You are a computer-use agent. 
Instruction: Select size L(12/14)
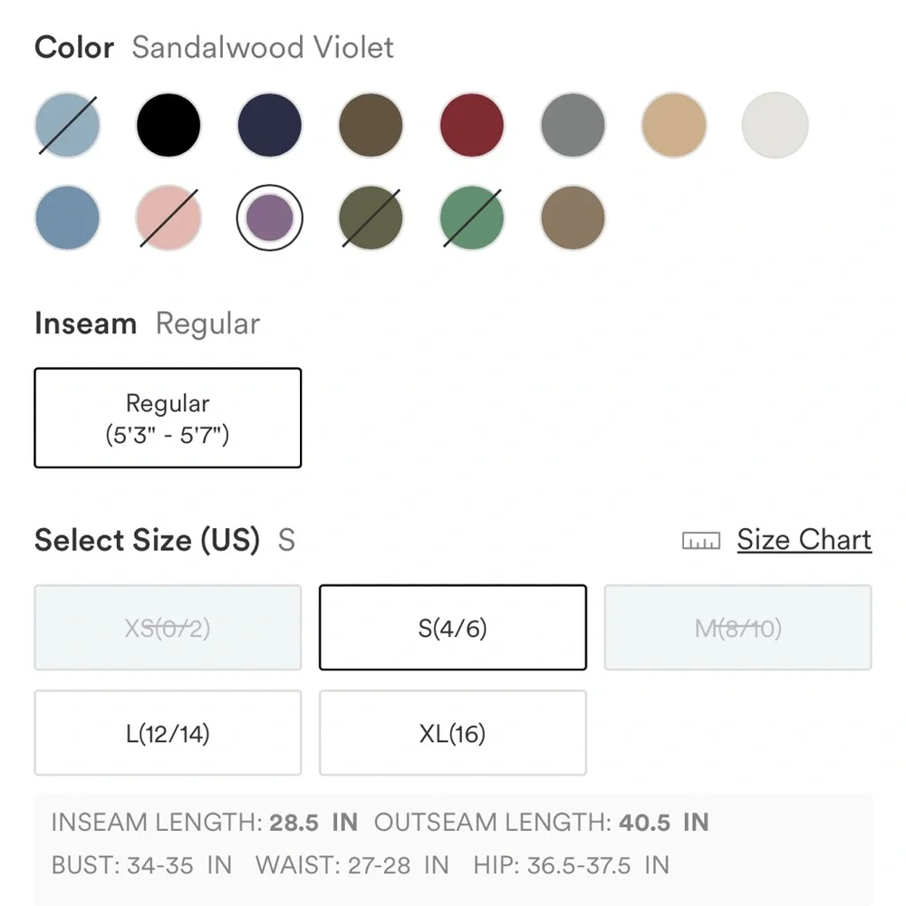(x=168, y=733)
